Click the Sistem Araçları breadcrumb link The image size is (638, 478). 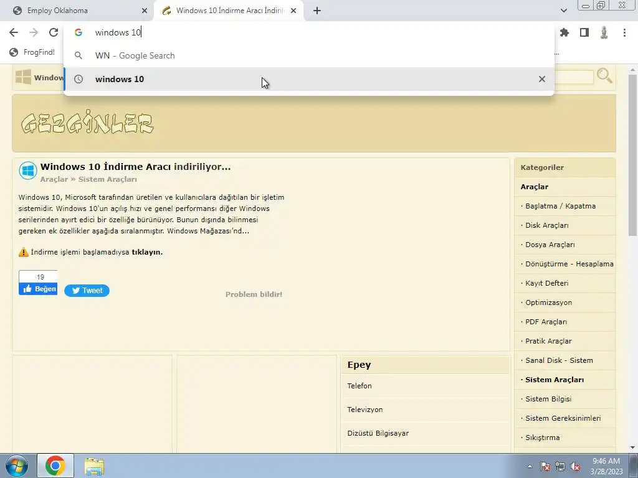pos(107,179)
